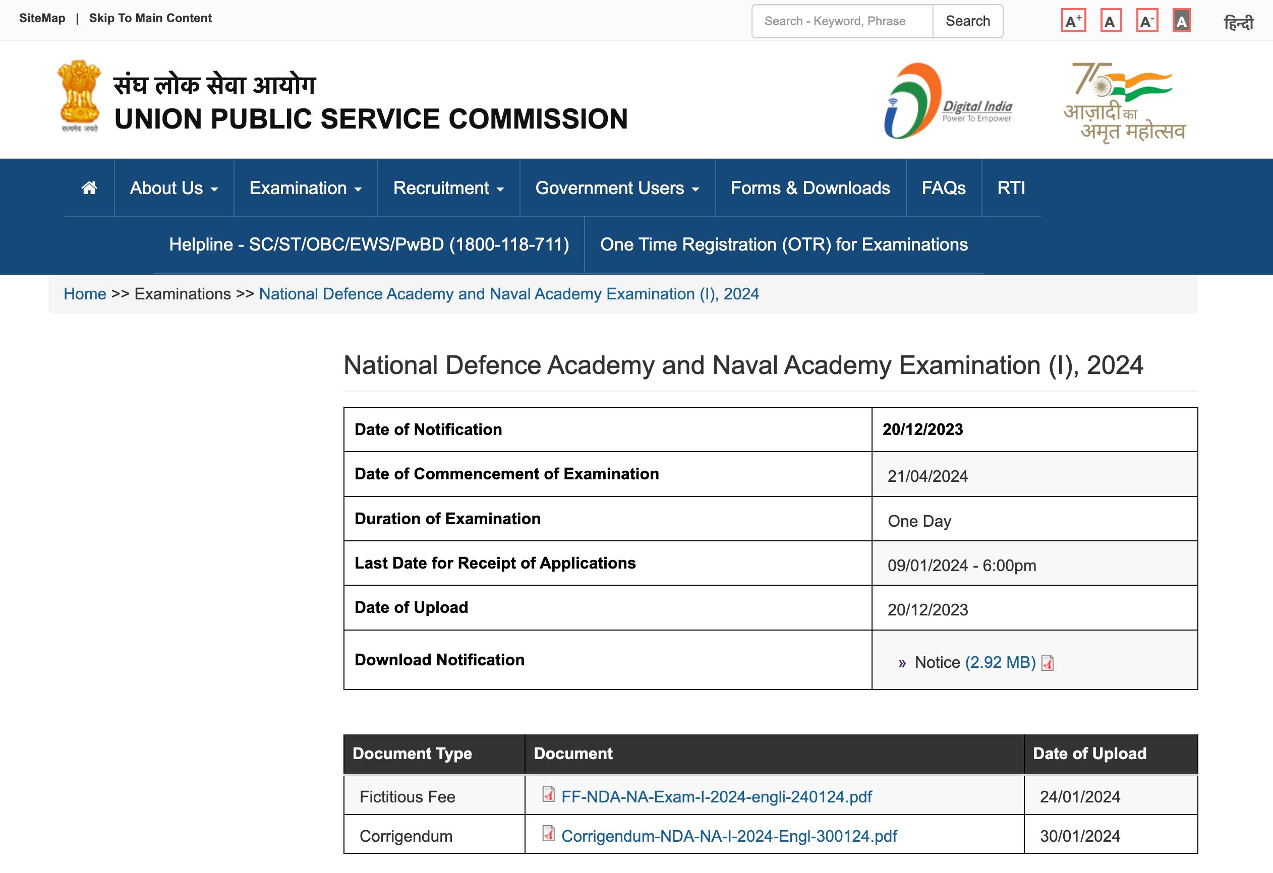Open PDF icon beside Notice (2.92 MB)
Image resolution: width=1273 pixels, height=873 pixels.
click(x=1048, y=663)
